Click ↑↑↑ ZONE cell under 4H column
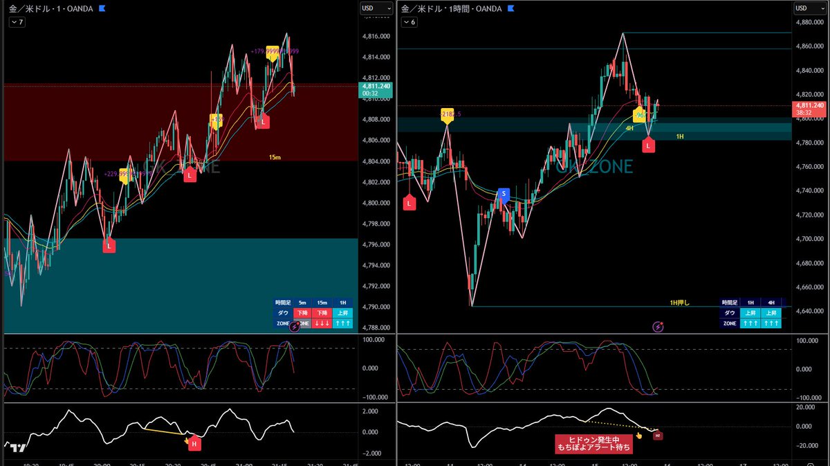This screenshot has width=830, height=466. pyautogui.click(x=771, y=323)
